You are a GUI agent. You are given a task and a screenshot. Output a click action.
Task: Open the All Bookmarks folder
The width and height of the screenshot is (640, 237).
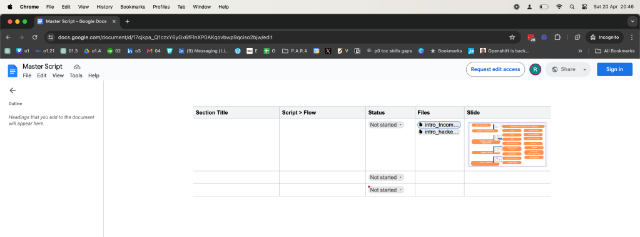(x=615, y=51)
